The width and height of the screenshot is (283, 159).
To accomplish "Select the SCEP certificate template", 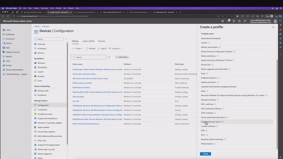I will [x=207, y=113].
